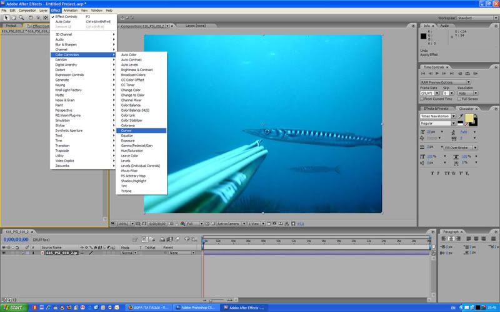Toggle shy switch on layer 616_PSI_010_2

82,253
